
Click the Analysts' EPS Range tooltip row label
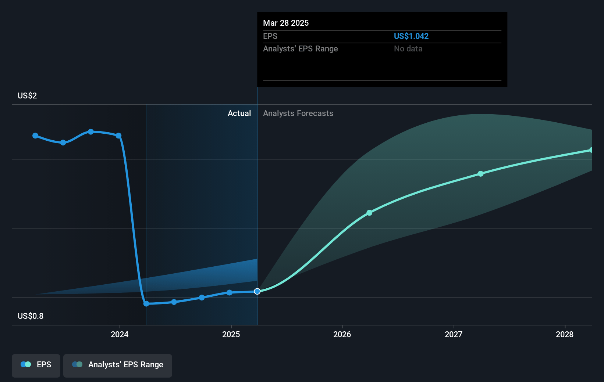click(301, 48)
